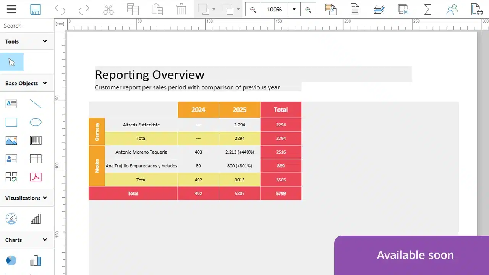This screenshot has height=275, width=489.
Task: Collapse the Base Objects section
Action: pyautogui.click(x=45, y=83)
